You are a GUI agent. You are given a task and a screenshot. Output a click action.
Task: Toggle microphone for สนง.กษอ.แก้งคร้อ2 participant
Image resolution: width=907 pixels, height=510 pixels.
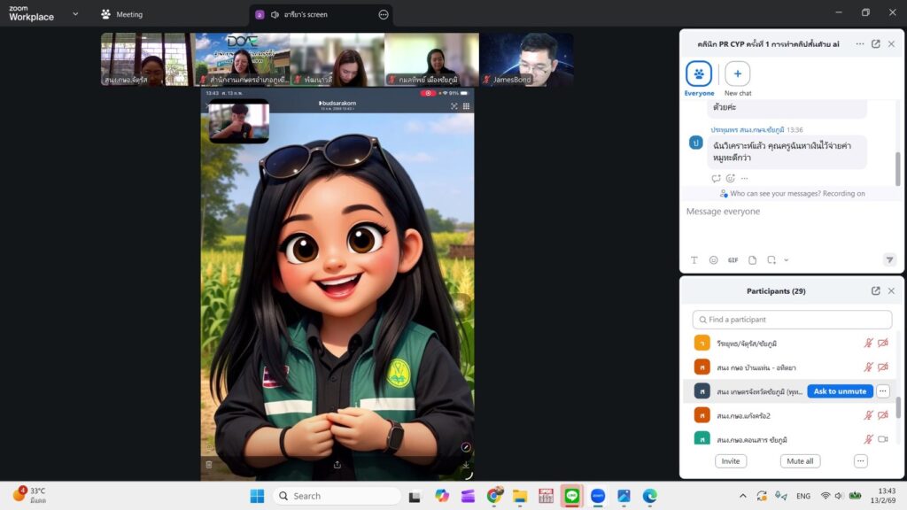click(x=869, y=415)
